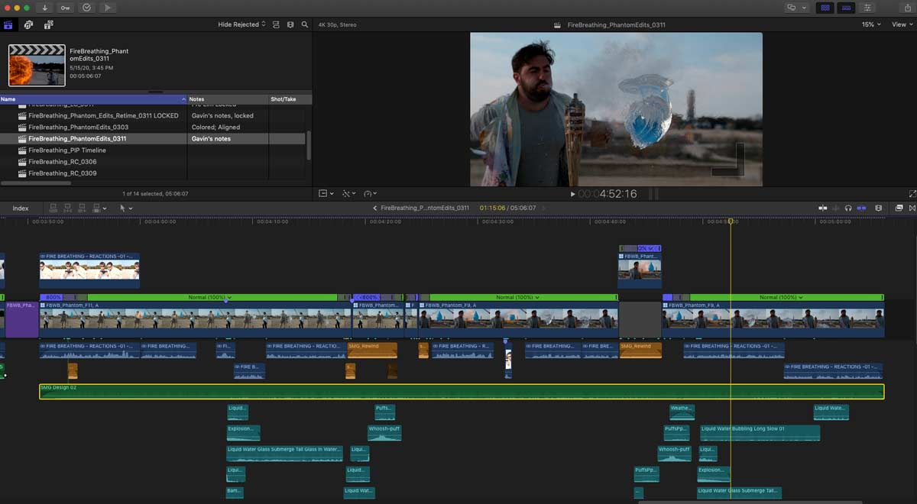Open Normal (100%) retime menu on FBWB_Phantom_F11
917x504 pixels.
[210, 297]
